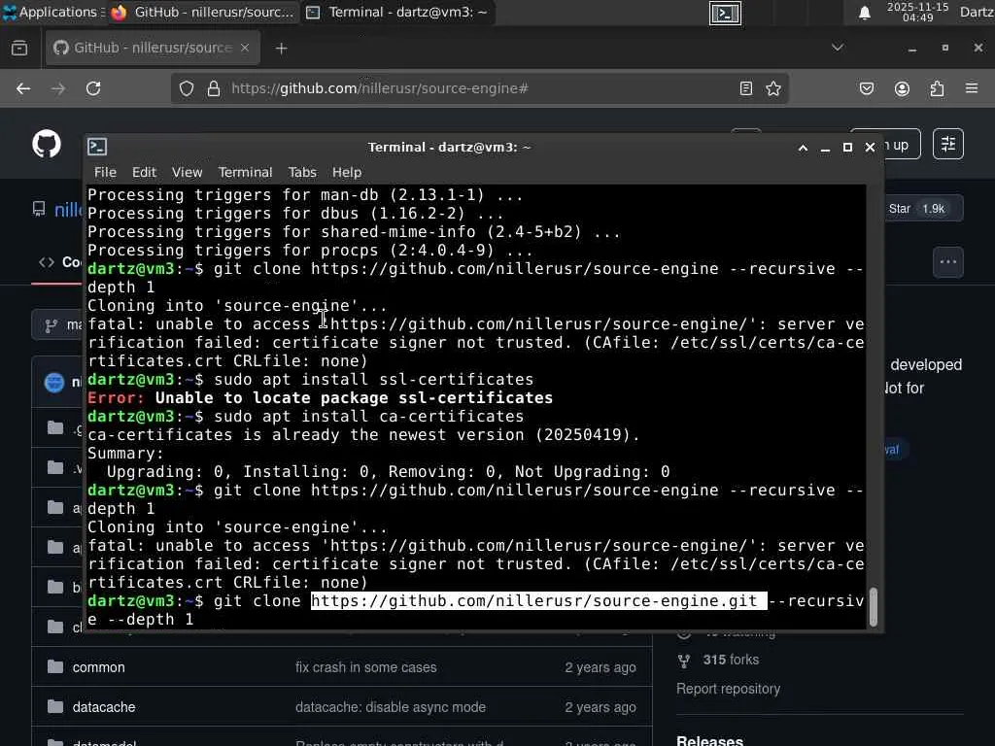Switch to the Terminal taskbar entry
Viewport: 995px width, 746px height.
pyautogui.click(x=397, y=12)
